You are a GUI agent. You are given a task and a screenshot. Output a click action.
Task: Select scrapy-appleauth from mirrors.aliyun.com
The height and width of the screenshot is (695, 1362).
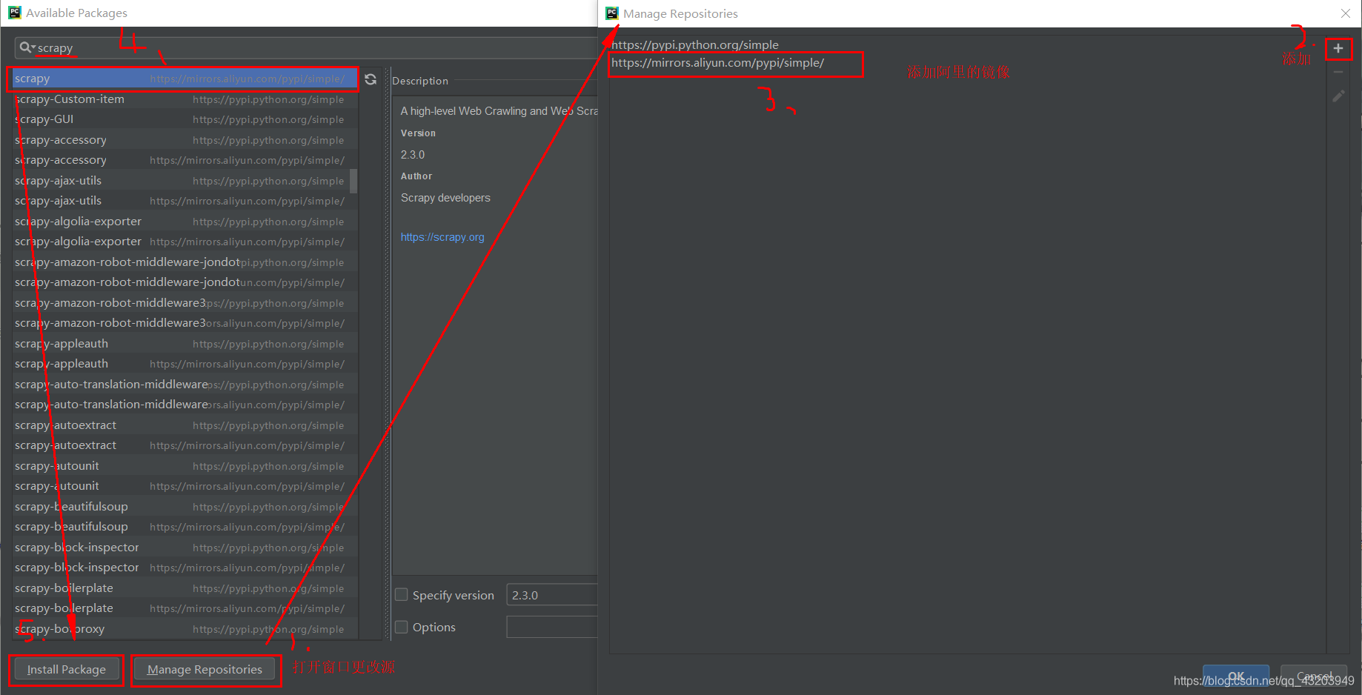185,364
